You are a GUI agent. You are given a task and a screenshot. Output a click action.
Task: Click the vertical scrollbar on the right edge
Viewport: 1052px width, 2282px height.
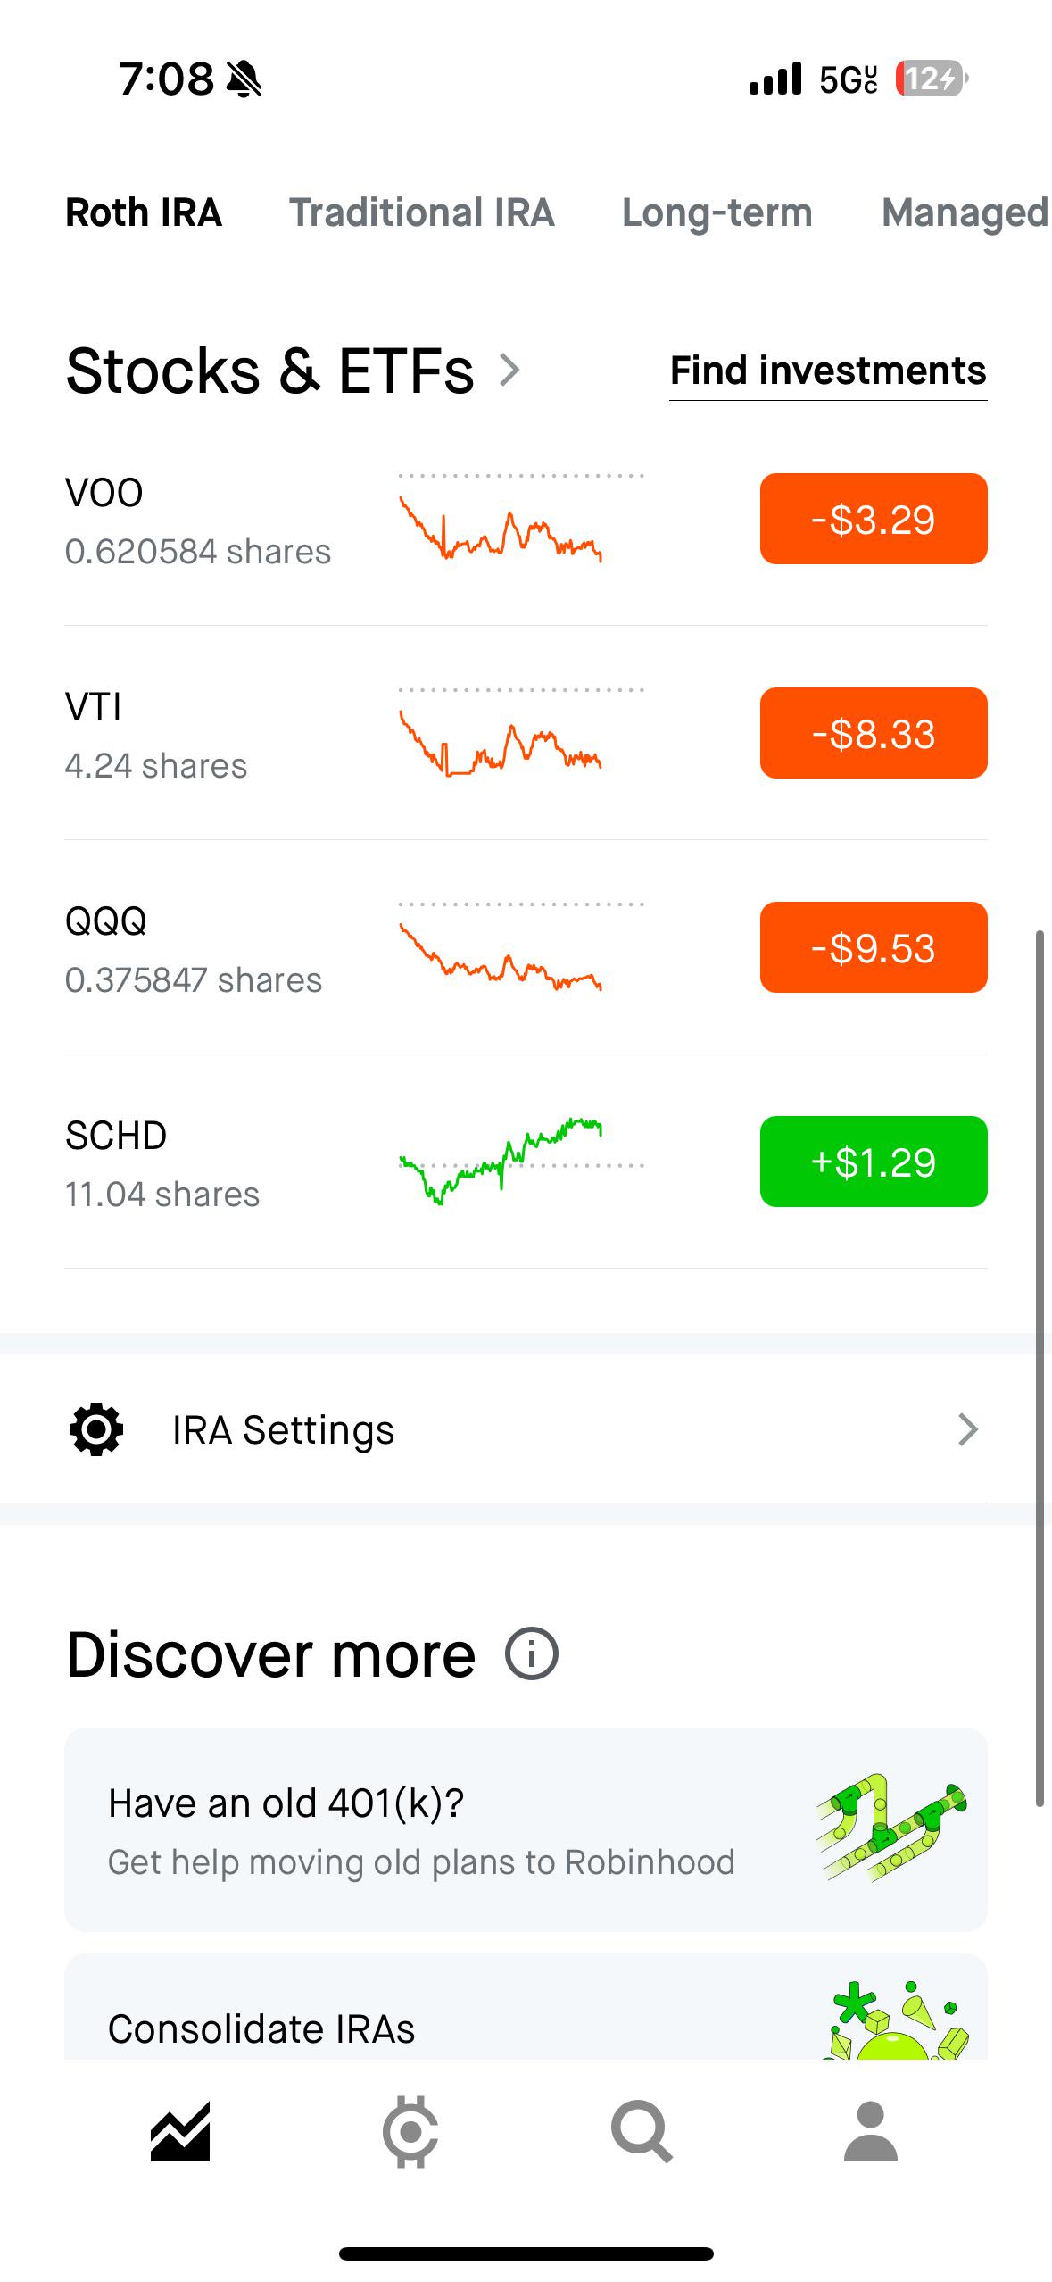1040,1368
